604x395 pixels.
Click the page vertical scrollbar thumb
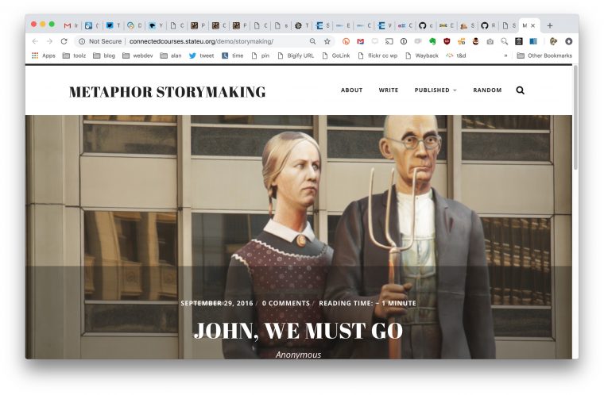coord(575,117)
